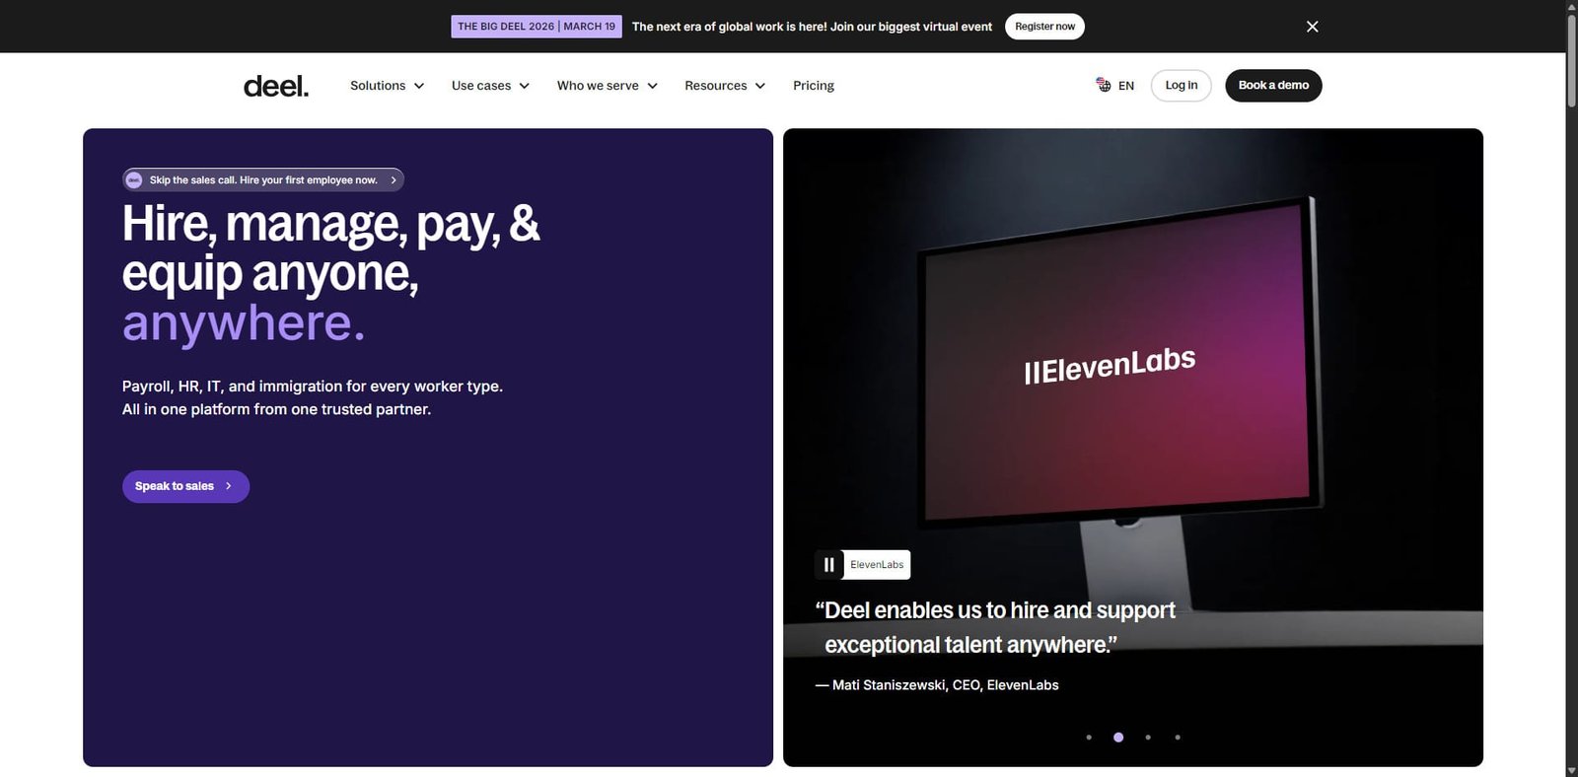This screenshot has height=777, width=1578.
Task: Click Register now in the banner
Action: pyautogui.click(x=1044, y=27)
